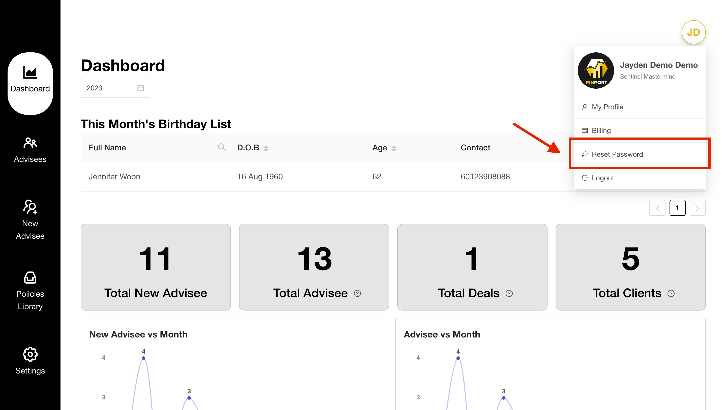
Task: Click the New Advisee vs Month chart title
Action: pyautogui.click(x=138, y=334)
